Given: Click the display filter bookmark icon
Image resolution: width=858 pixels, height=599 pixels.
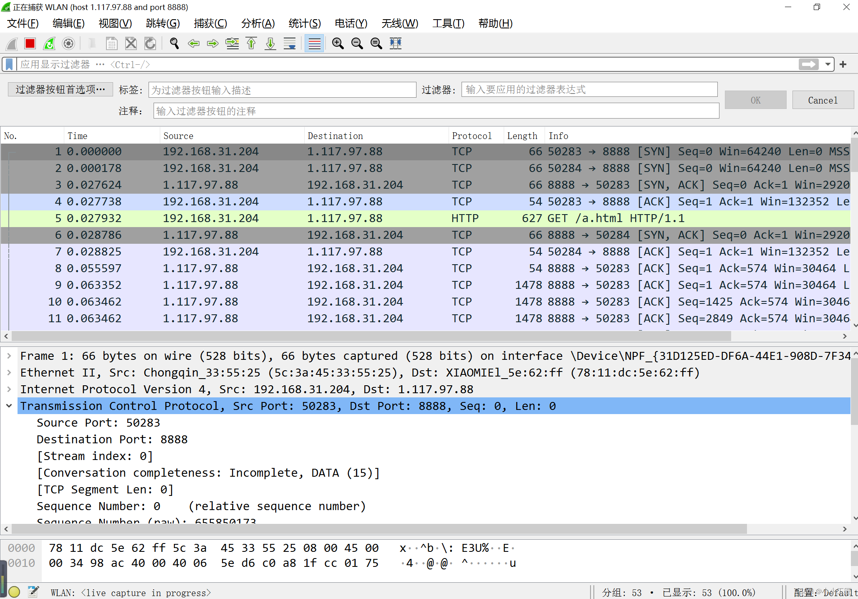Looking at the screenshot, I should [x=9, y=65].
